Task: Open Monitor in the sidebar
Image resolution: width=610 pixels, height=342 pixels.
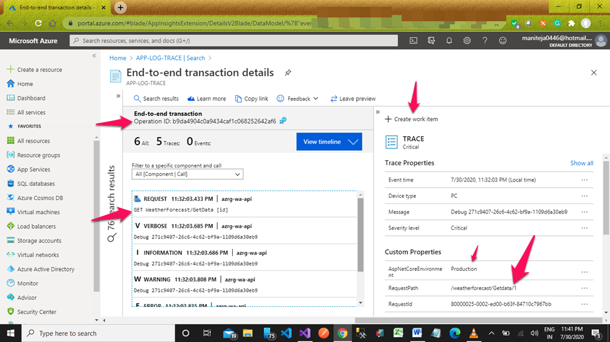Action: pyautogui.click(x=23, y=283)
